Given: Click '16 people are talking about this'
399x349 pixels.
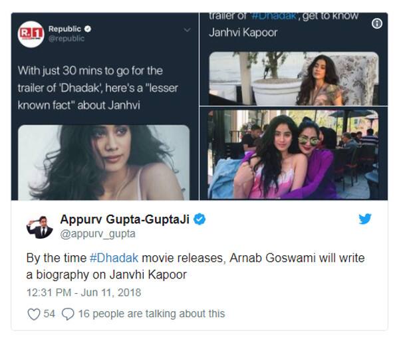Looking at the screenshot, I should 152,314.
